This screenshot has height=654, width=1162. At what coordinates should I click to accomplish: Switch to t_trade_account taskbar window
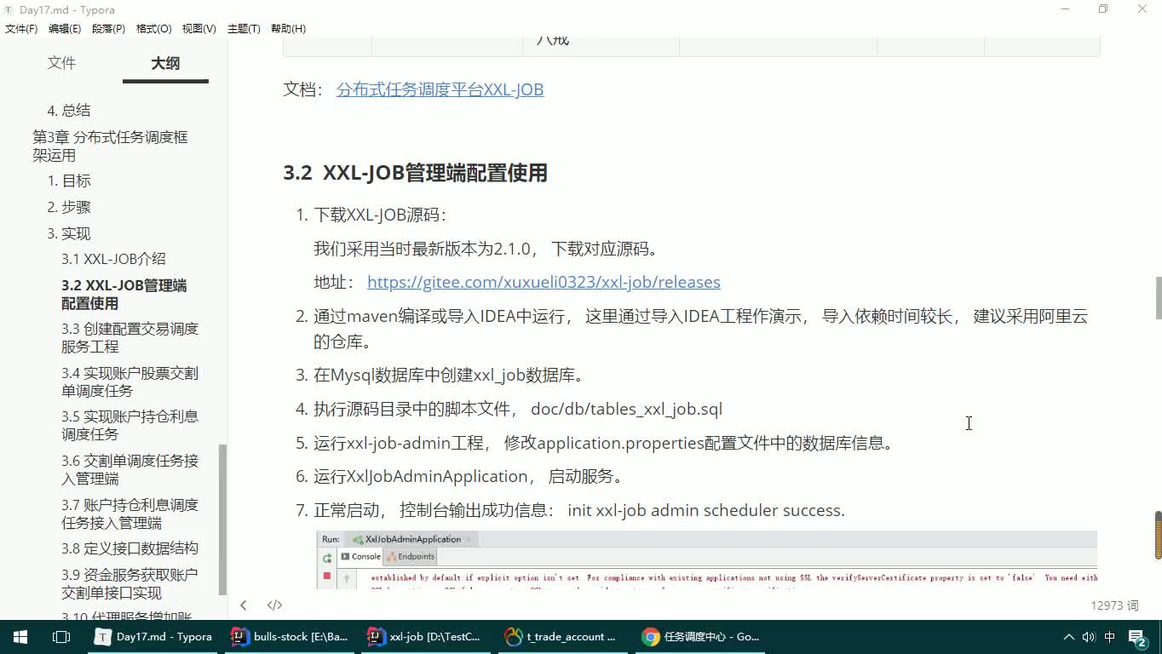563,636
